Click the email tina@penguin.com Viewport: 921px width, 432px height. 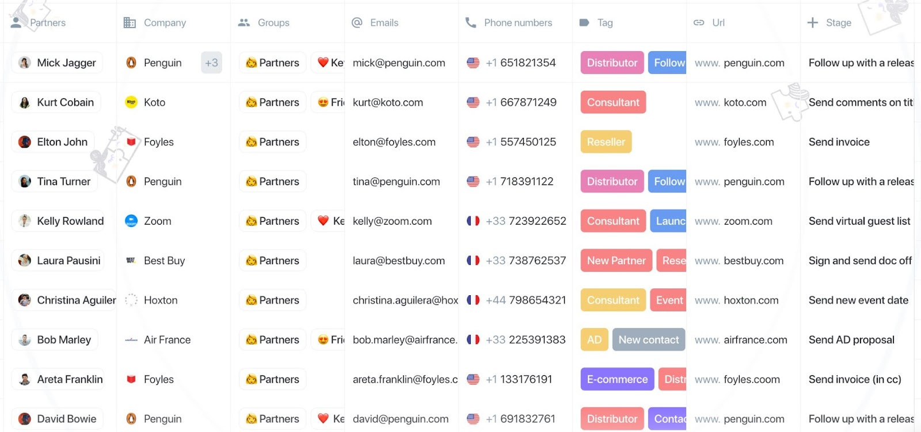coord(397,182)
